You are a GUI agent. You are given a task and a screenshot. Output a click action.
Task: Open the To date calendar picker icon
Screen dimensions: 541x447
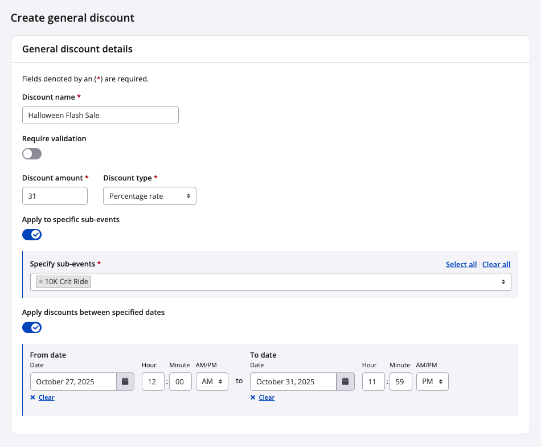[x=345, y=382]
